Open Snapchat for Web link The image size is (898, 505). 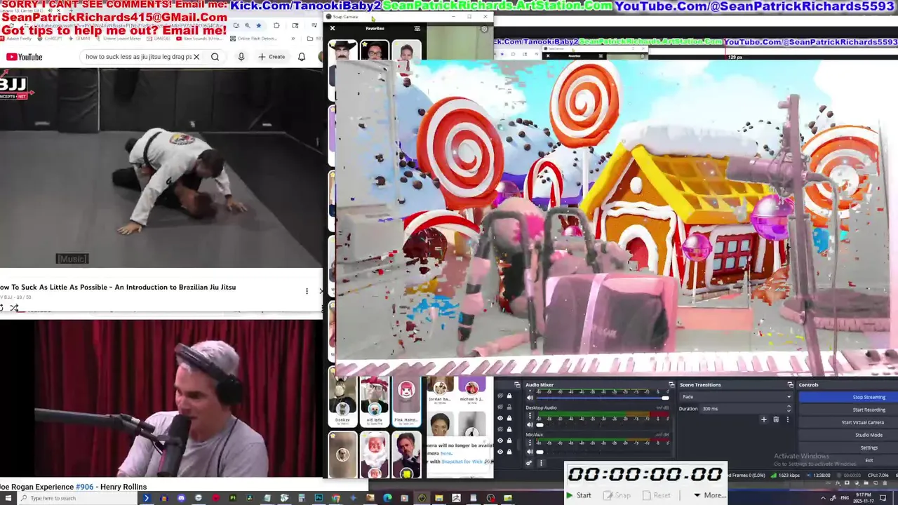pyautogui.click(x=462, y=462)
